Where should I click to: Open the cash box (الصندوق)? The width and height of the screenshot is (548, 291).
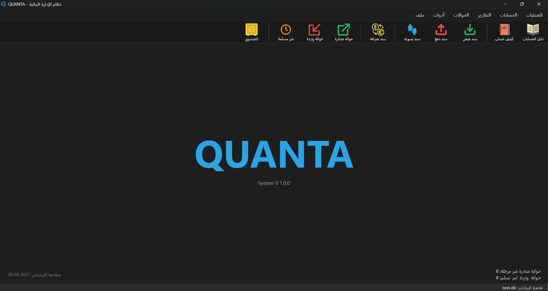[x=251, y=32]
